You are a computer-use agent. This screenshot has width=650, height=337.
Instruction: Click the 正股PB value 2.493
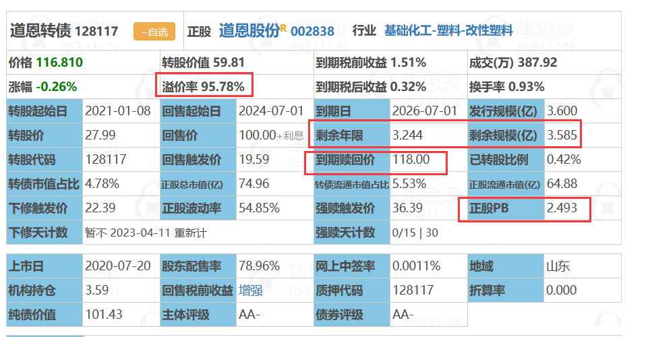tap(562, 208)
